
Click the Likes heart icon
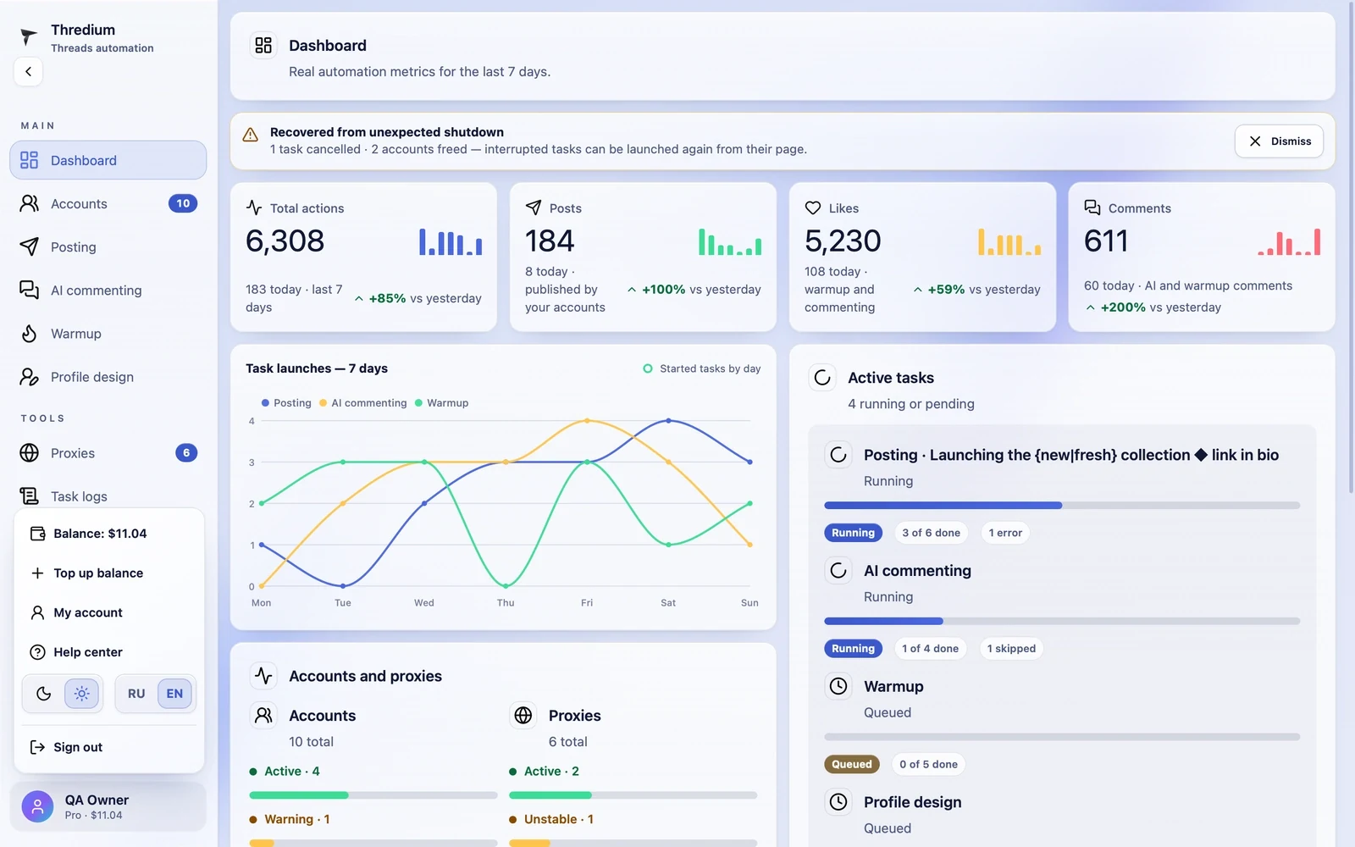point(813,208)
